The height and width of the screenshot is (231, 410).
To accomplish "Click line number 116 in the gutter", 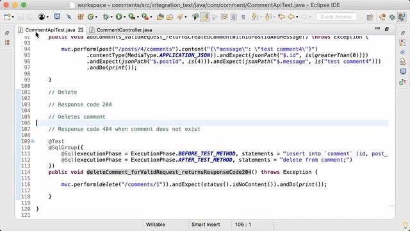I will (x=26, y=184).
